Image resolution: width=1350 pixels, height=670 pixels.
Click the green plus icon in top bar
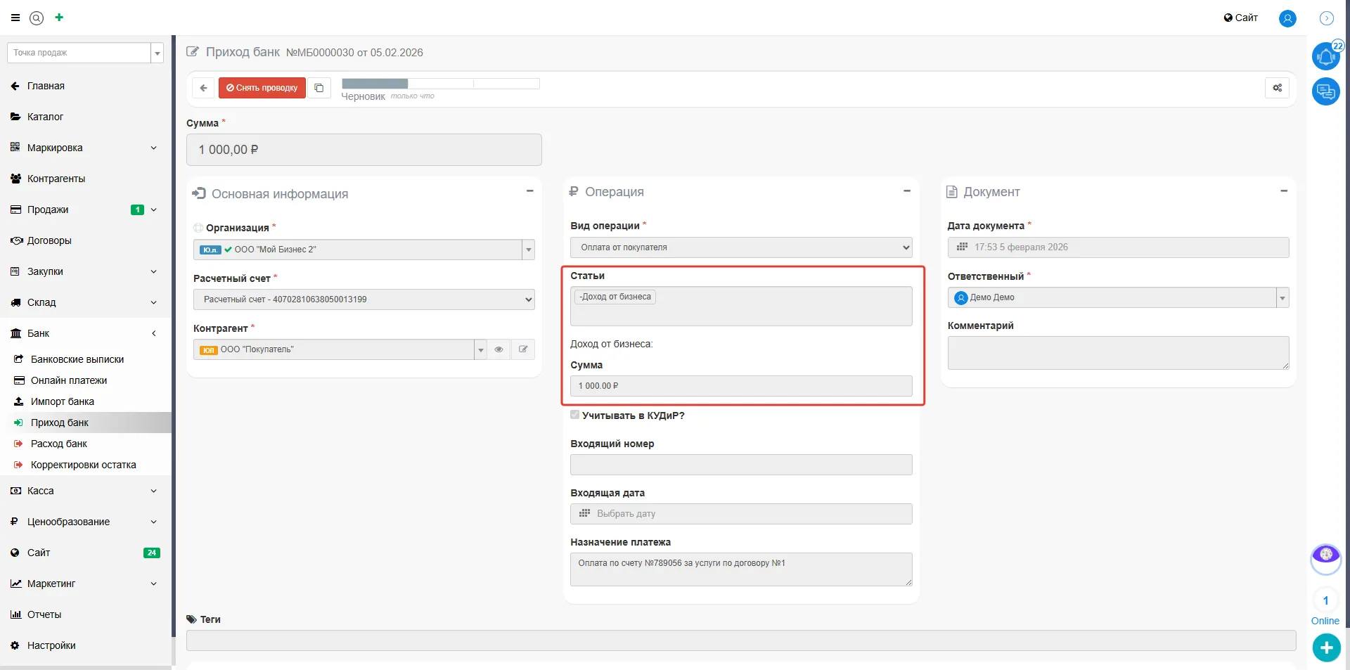59,18
